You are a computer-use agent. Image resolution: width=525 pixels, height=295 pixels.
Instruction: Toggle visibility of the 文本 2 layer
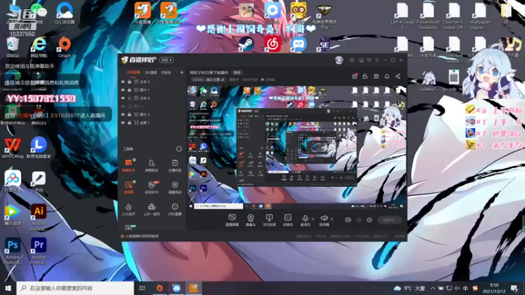point(123,81)
